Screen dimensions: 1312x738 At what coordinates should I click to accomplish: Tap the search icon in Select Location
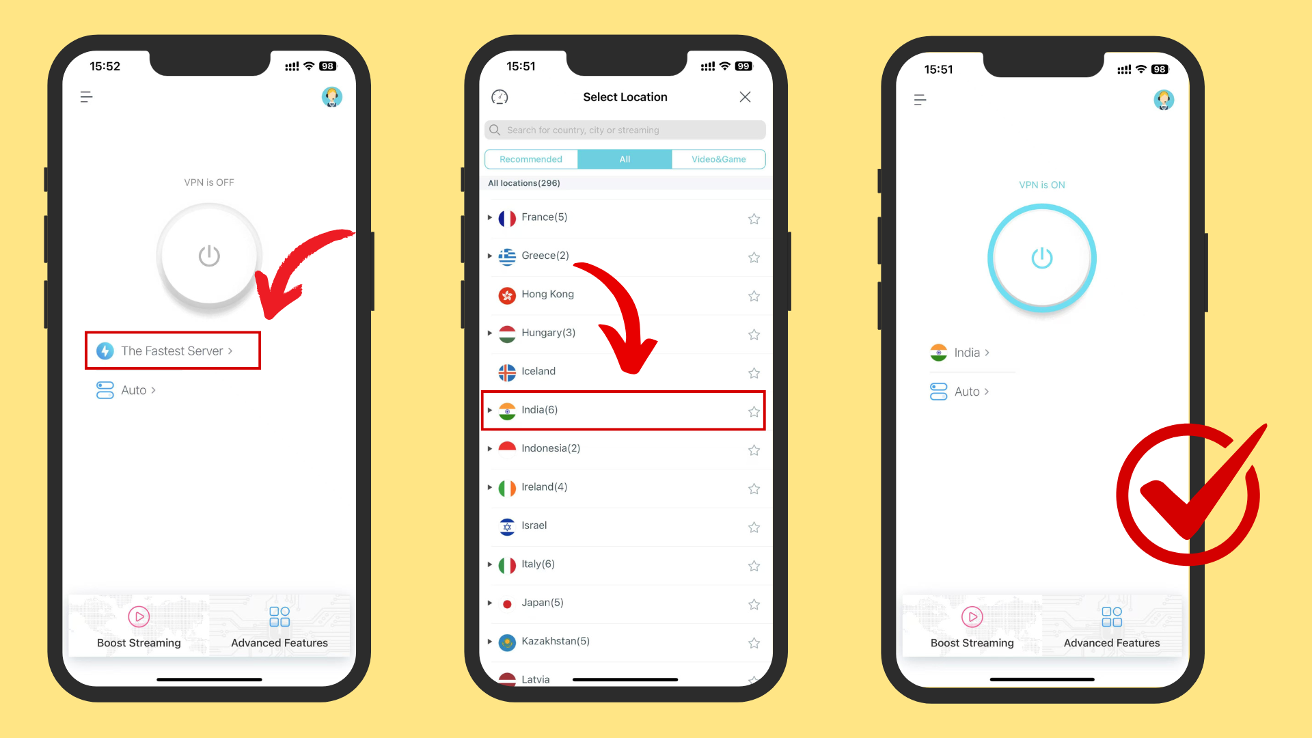pyautogui.click(x=495, y=129)
